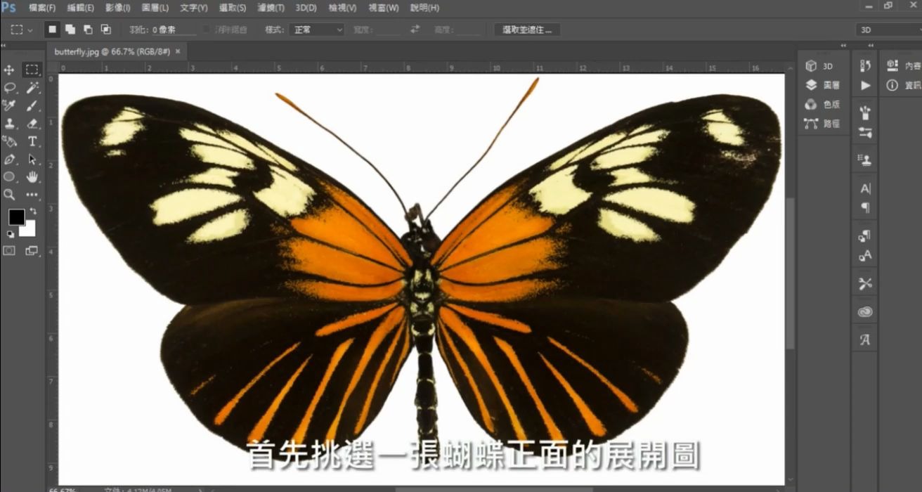Image resolution: width=922 pixels, height=492 pixels.
Task: Toggle Quick Mask mode
Action: point(10,249)
